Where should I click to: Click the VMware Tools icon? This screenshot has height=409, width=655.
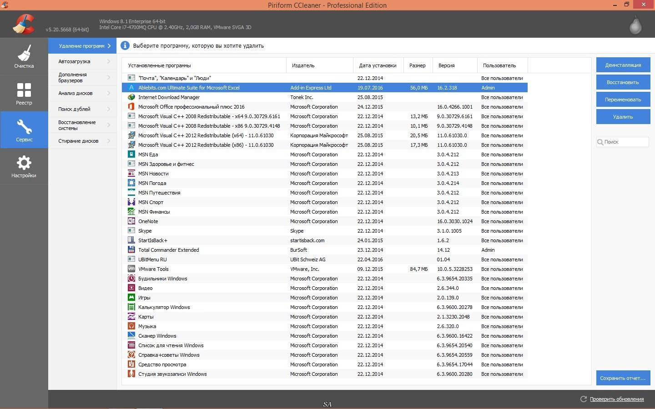tap(131, 269)
